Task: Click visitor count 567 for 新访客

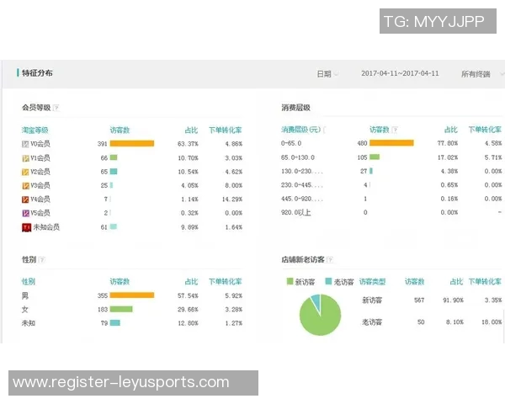Action: pos(419,300)
